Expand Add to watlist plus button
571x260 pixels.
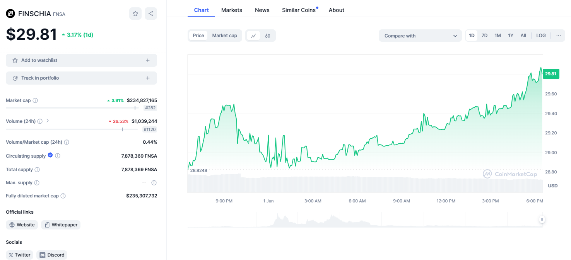(x=147, y=60)
